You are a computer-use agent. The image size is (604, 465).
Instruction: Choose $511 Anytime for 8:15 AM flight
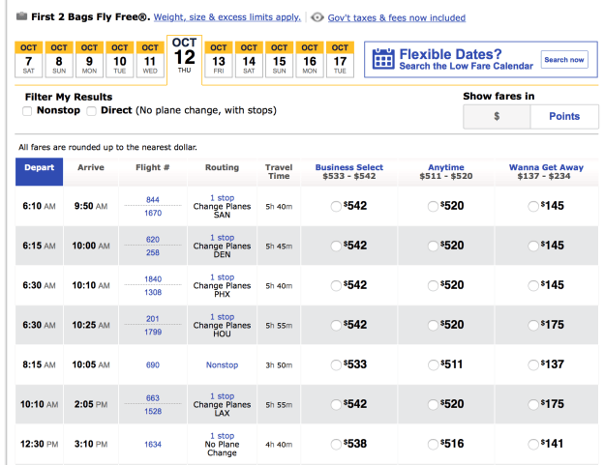(x=433, y=365)
